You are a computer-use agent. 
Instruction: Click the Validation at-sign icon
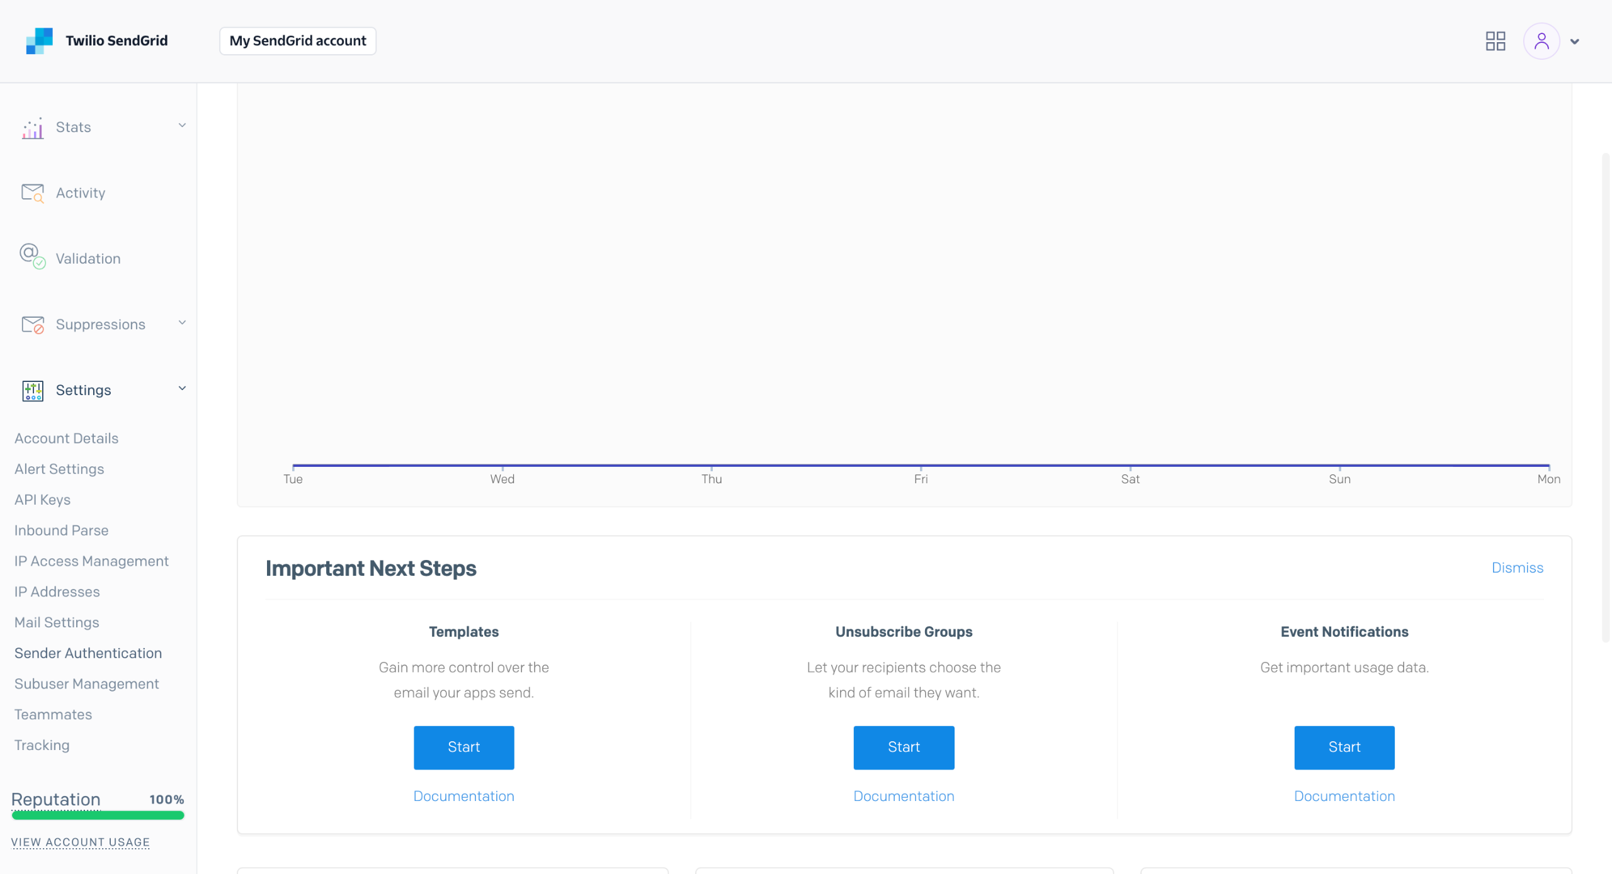point(32,257)
